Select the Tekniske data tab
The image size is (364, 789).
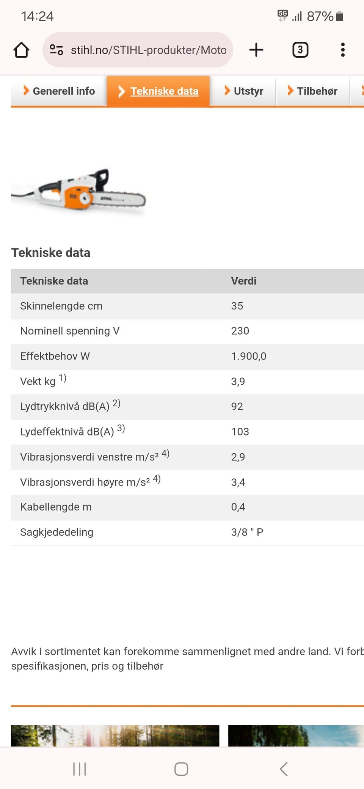[158, 91]
